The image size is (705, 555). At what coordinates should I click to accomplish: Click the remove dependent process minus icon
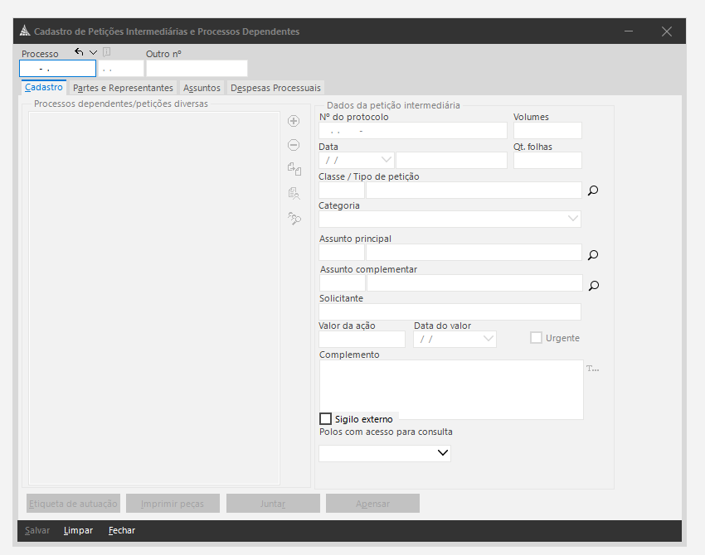pyautogui.click(x=294, y=145)
